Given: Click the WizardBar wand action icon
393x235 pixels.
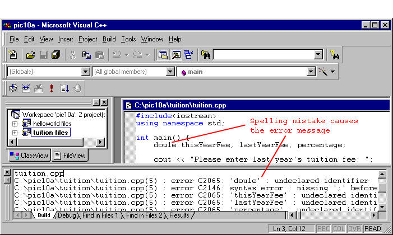Looking at the screenshot, I should coord(323,72).
